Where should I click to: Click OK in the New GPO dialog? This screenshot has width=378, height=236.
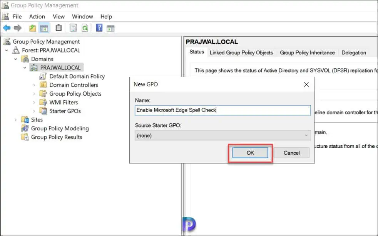[250, 153]
